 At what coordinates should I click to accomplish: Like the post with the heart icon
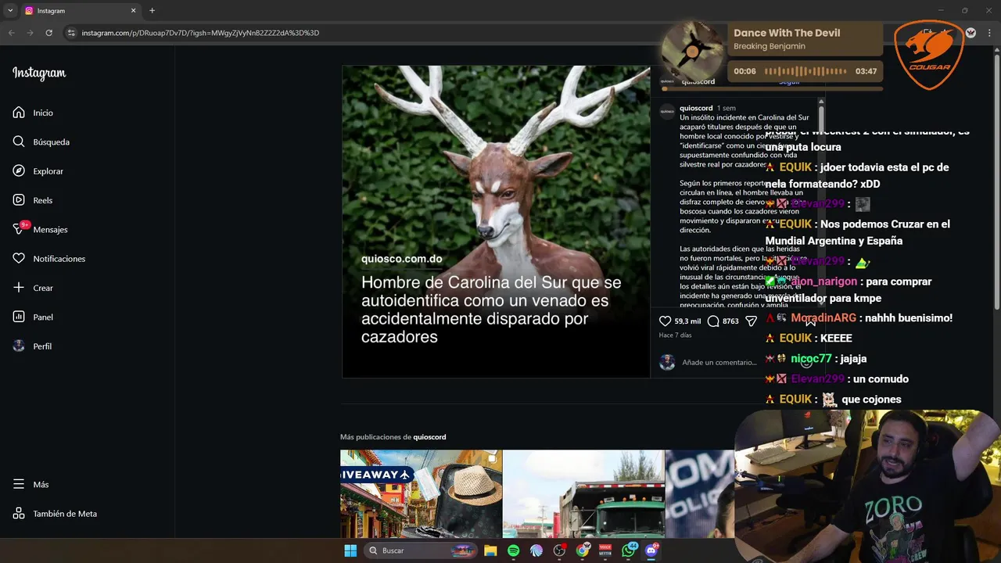tap(665, 321)
